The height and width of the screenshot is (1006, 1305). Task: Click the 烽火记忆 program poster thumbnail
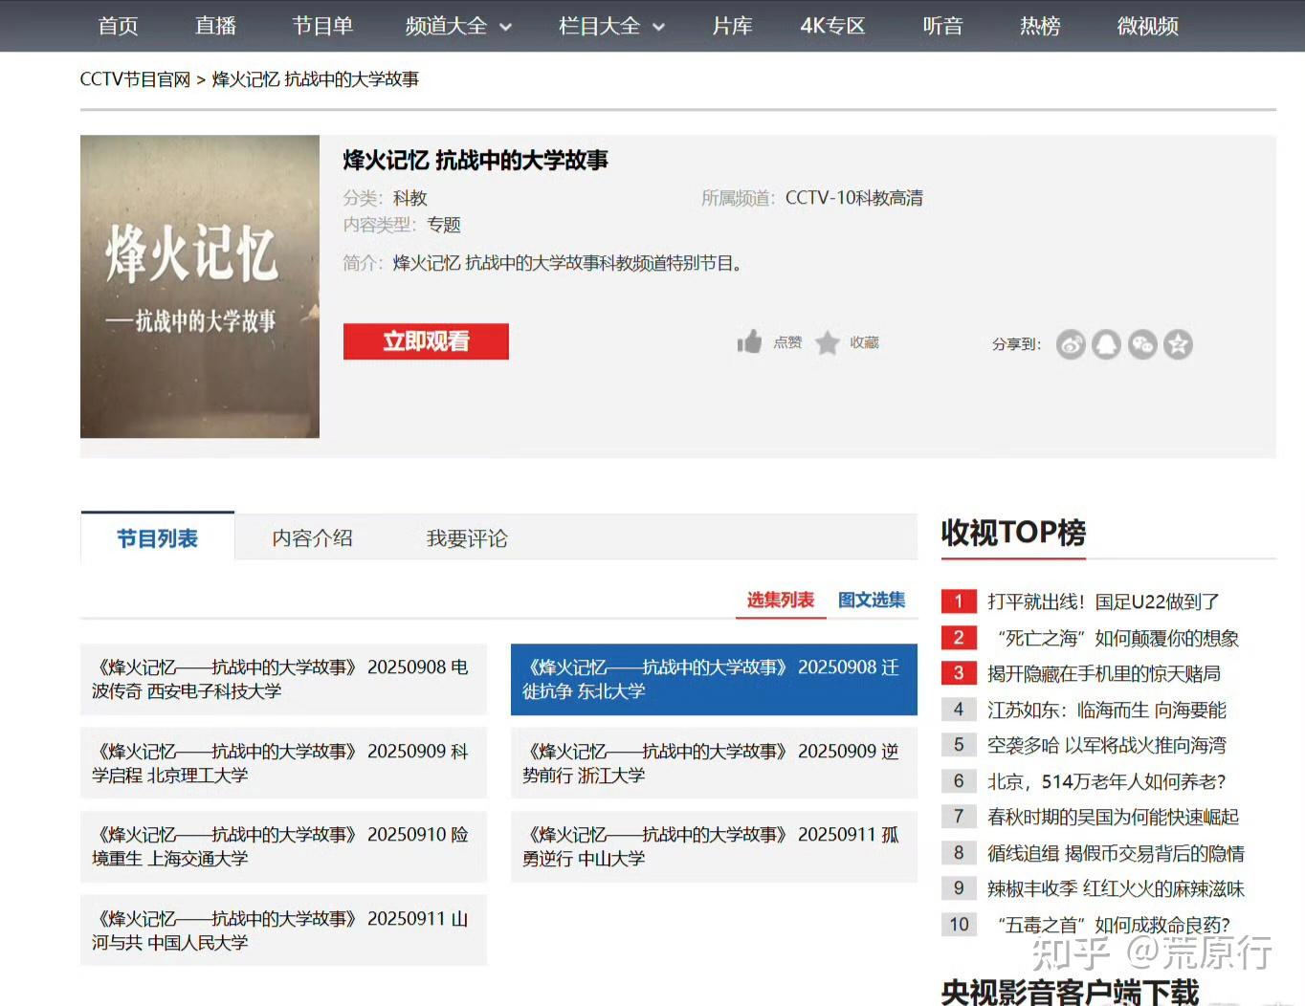pos(200,286)
